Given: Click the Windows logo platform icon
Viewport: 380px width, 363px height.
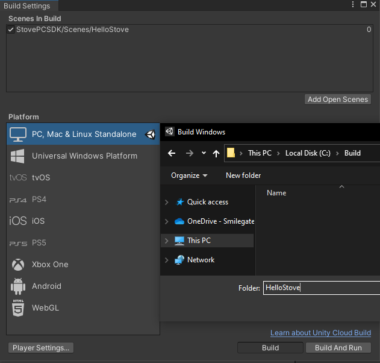Looking at the screenshot, I should pyautogui.click(x=17, y=156).
